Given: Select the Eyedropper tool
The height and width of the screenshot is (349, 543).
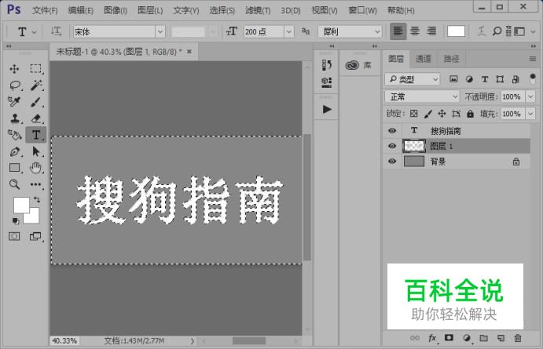Looking at the screenshot, I should click(x=14, y=101).
